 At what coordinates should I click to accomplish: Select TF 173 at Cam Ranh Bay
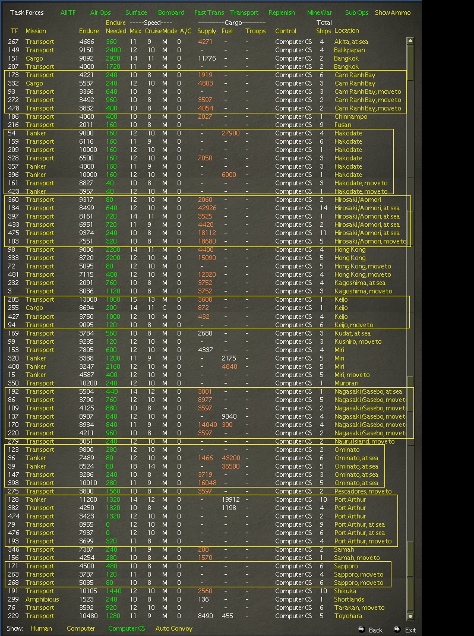(x=205, y=75)
